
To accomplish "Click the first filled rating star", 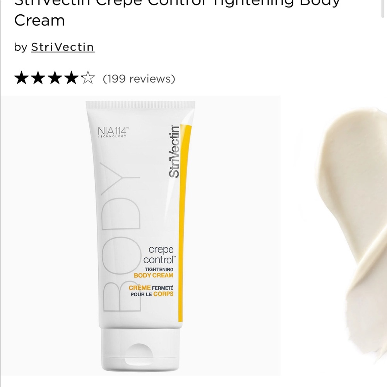I will pos(22,78).
